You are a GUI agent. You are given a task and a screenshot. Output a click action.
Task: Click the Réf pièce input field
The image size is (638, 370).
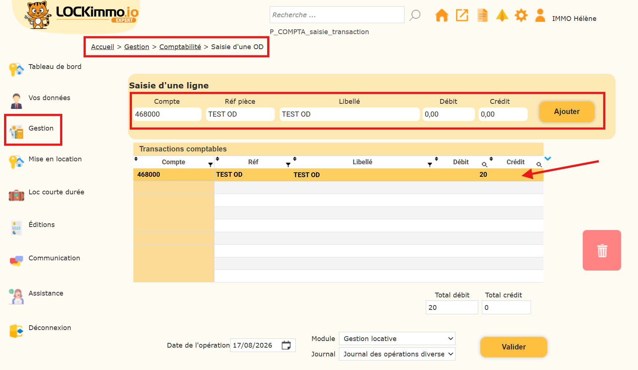point(240,114)
